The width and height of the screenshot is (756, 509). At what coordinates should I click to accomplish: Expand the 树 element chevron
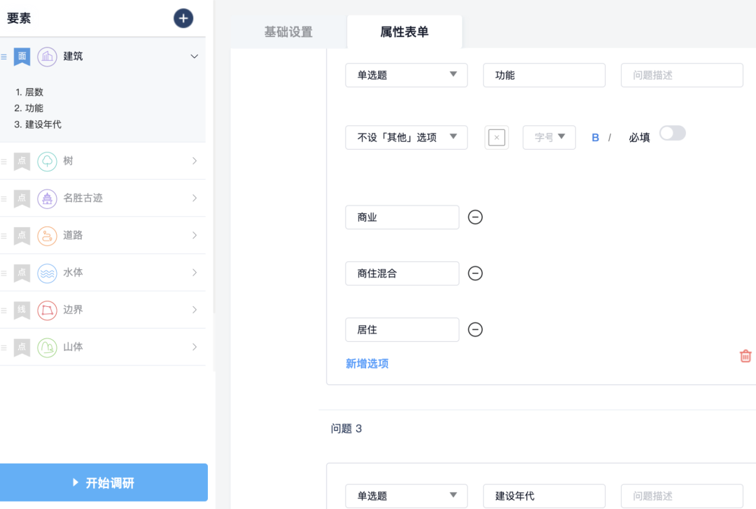(x=195, y=161)
